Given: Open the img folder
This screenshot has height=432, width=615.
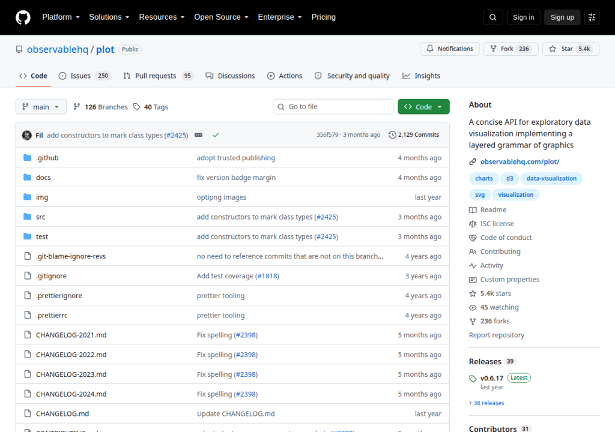Looking at the screenshot, I should [x=42, y=197].
